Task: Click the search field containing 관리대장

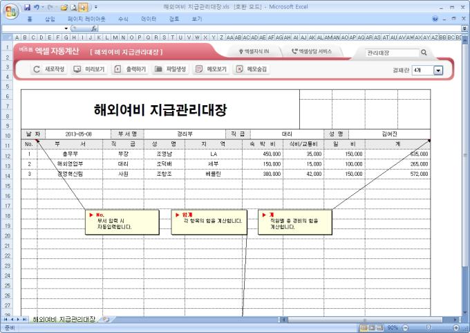Action: point(392,53)
